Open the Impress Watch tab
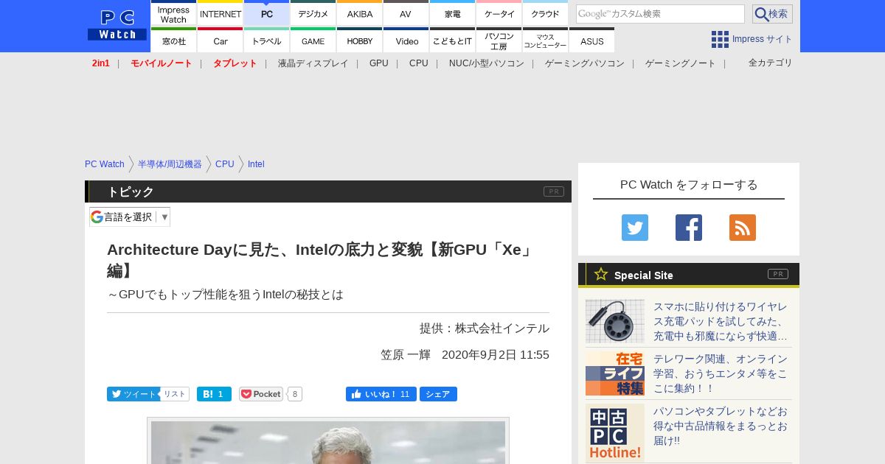Viewport: 885px width, 464px height. coord(174,13)
